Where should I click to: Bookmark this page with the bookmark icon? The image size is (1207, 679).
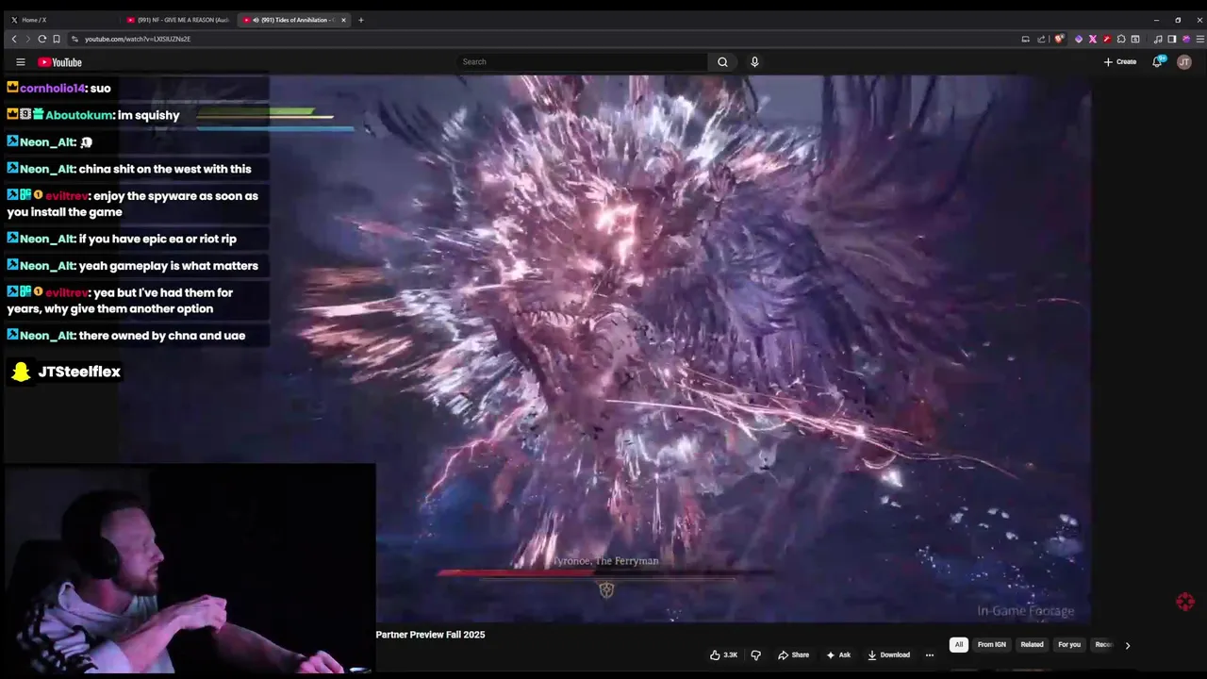click(x=57, y=39)
